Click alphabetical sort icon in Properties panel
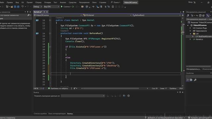 (x=191, y=80)
